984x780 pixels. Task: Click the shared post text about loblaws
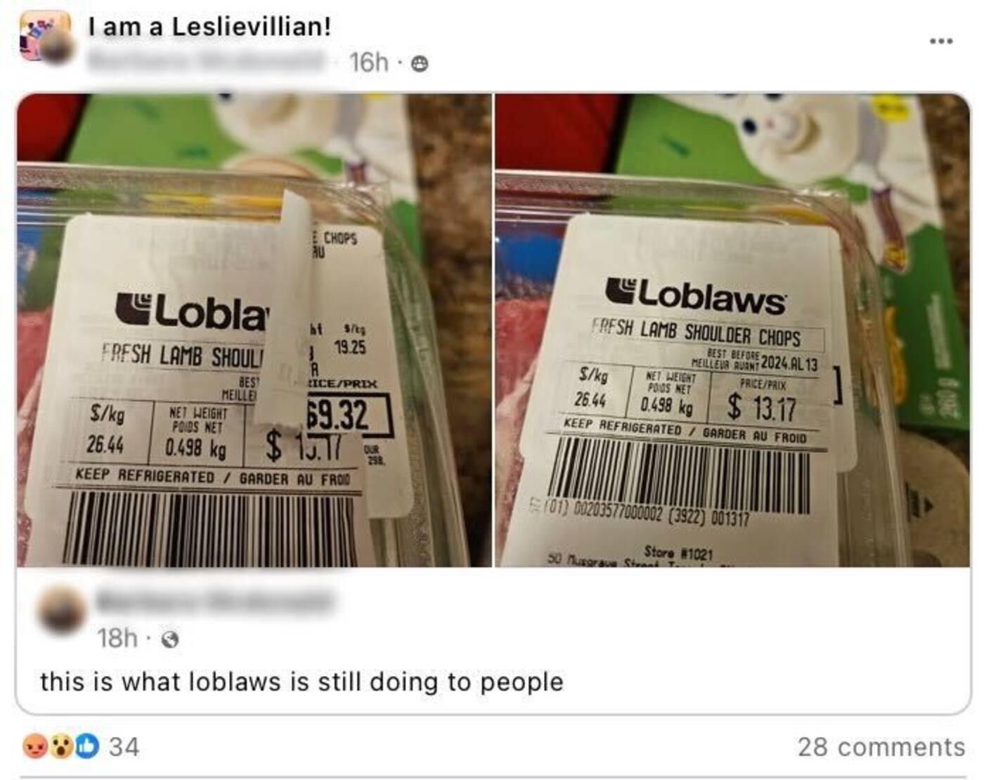302,682
